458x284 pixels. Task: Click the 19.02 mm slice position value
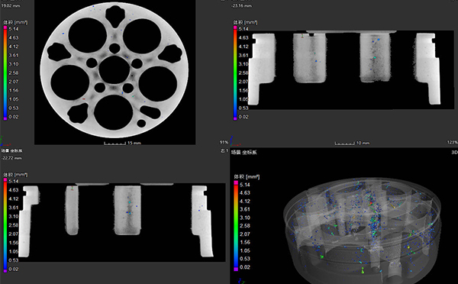[11, 5]
